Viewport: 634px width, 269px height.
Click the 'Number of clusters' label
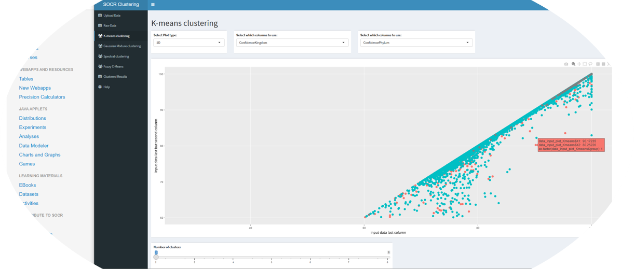click(167, 247)
